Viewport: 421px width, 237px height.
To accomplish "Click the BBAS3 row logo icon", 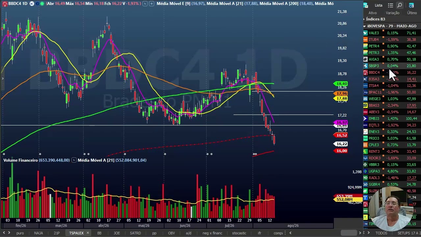I will (x=365, y=105).
